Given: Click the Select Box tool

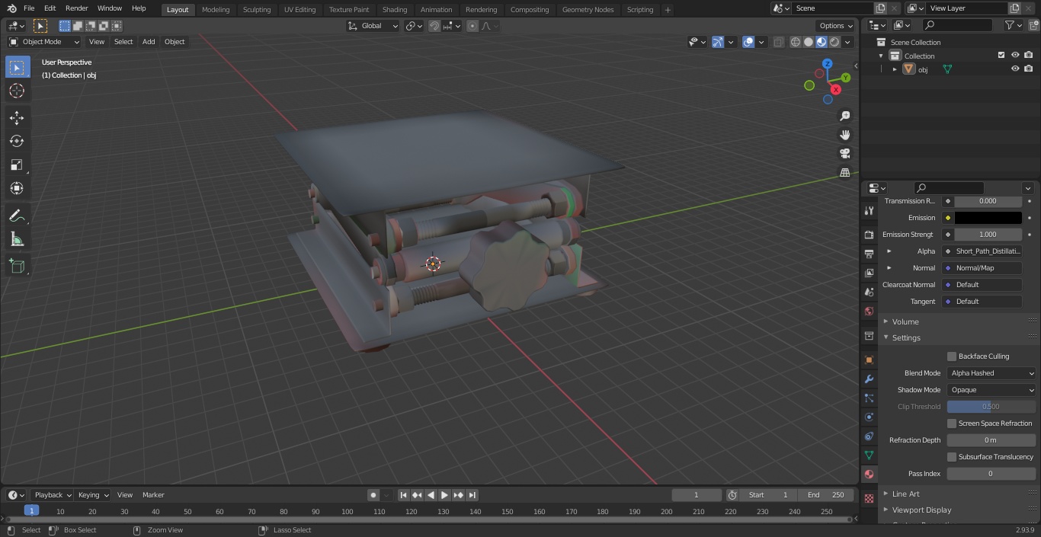Looking at the screenshot, I should 17,68.
